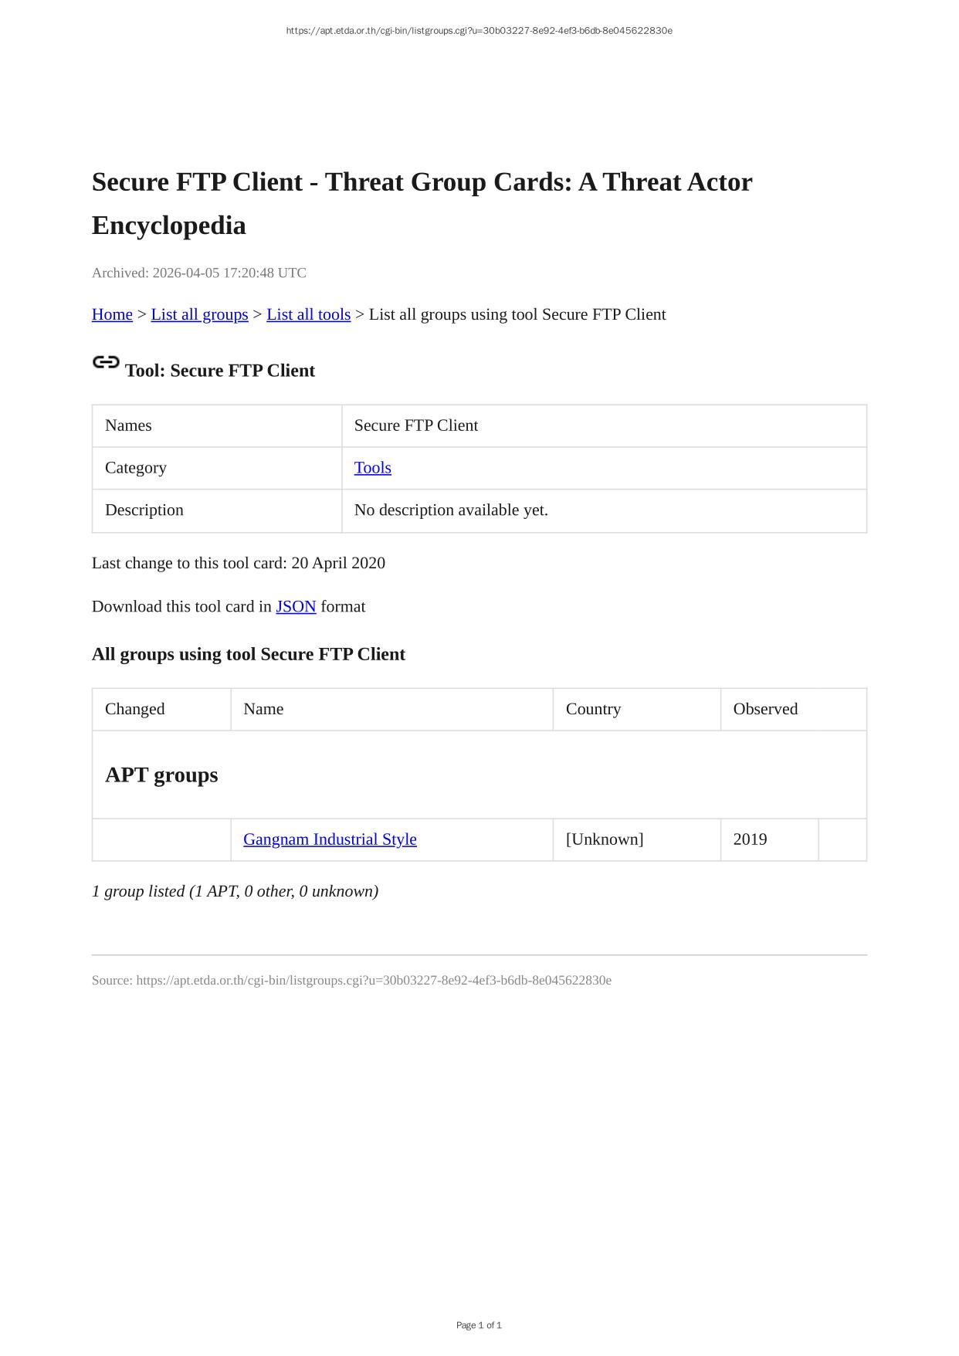The width and height of the screenshot is (959, 1356).
Task: Click the page URL at the top
Action: (x=479, y=31)
